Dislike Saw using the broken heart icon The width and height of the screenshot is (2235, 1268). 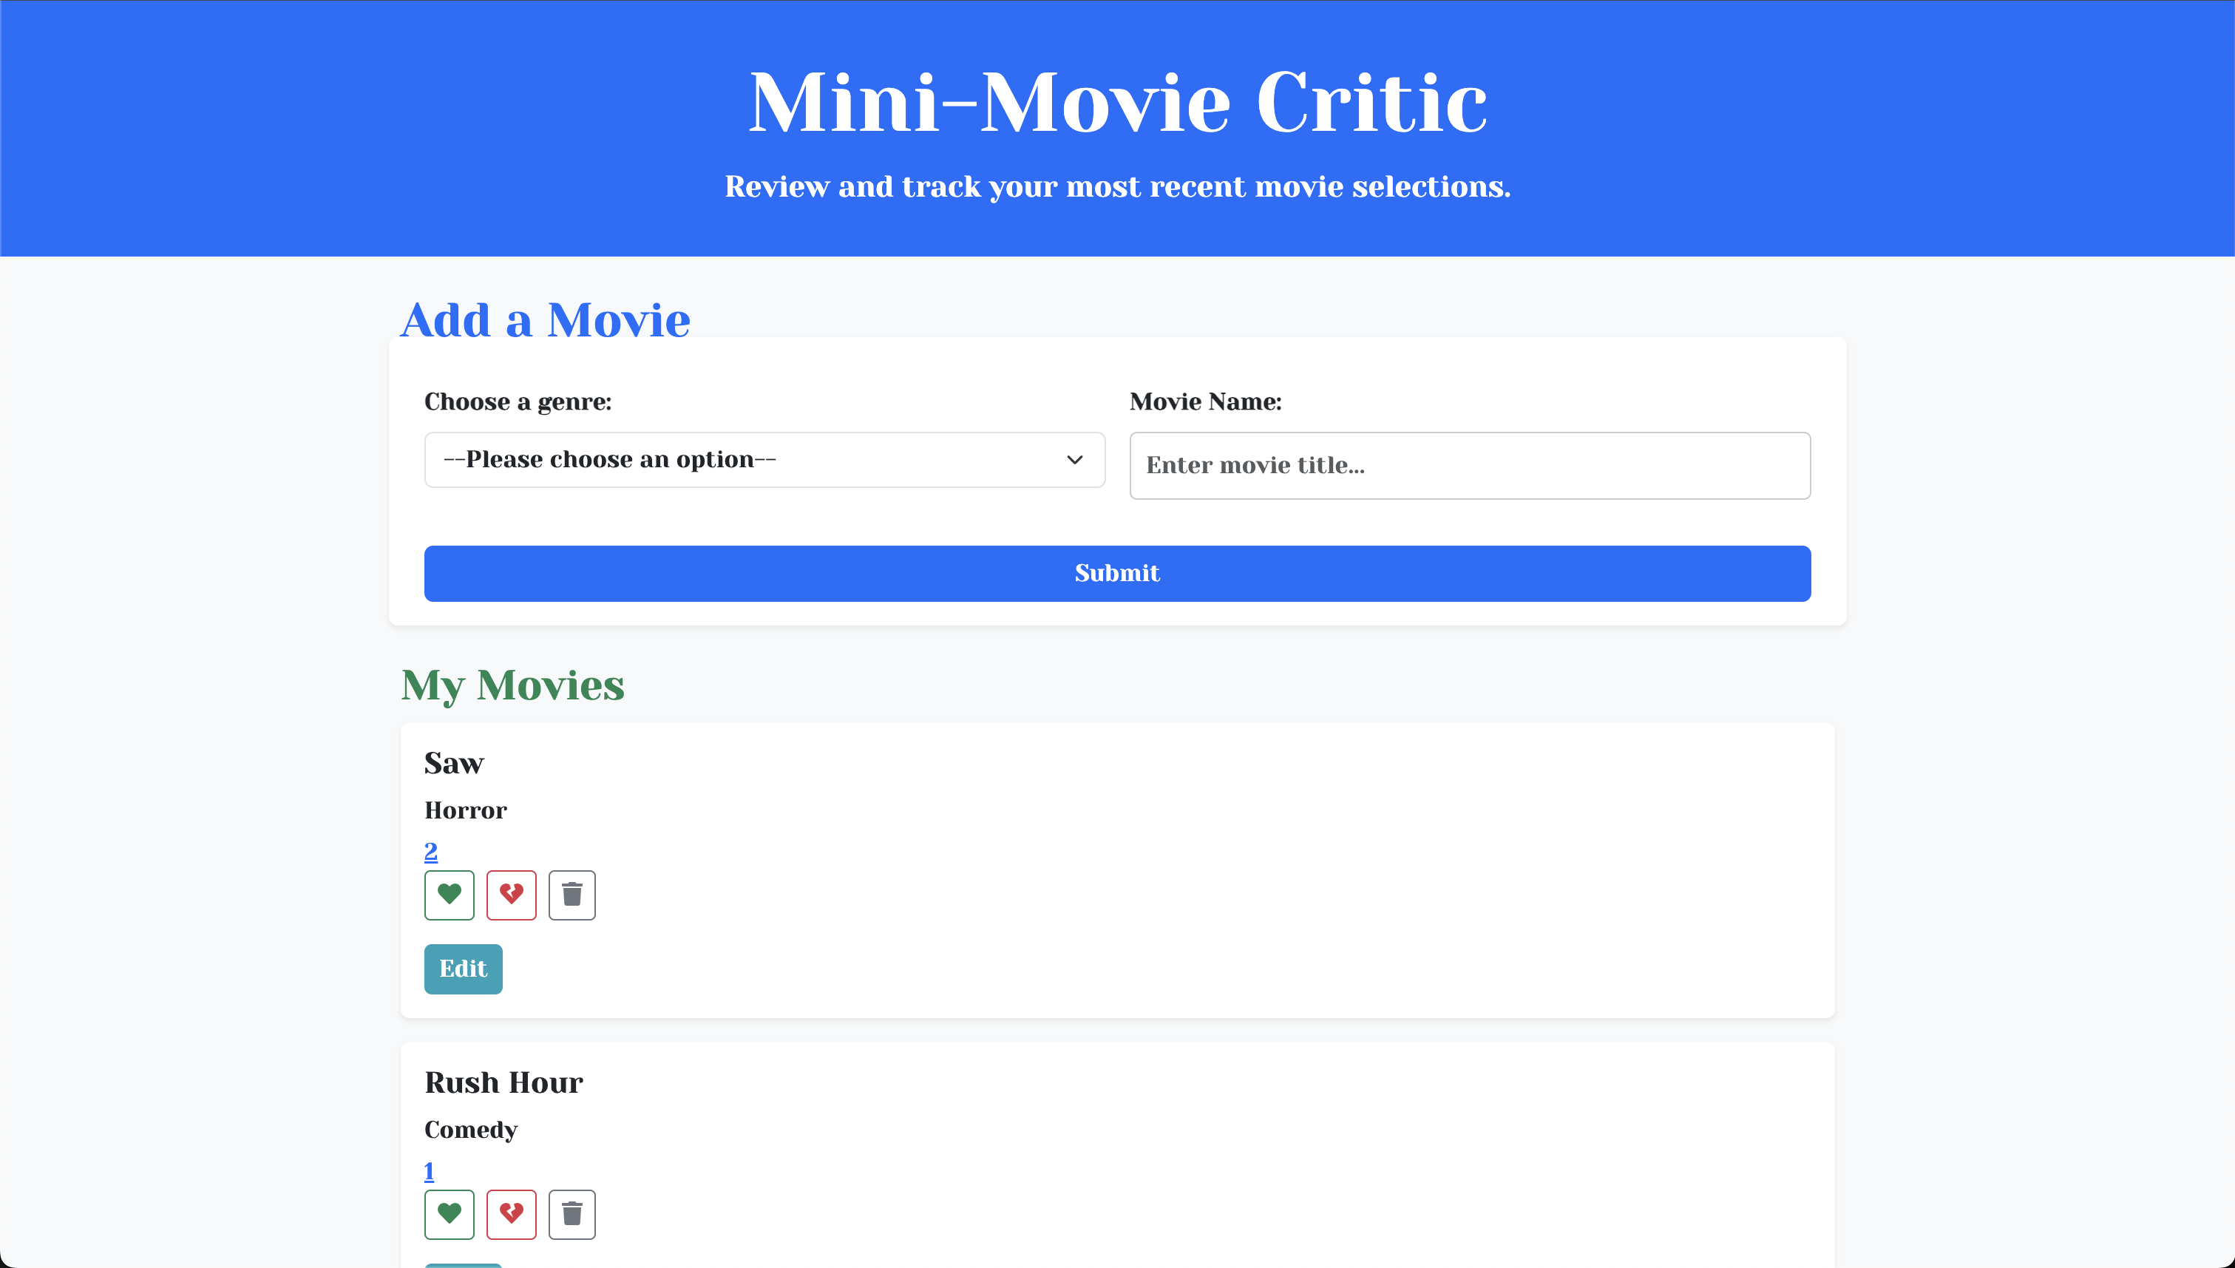(x=511, y=895)
